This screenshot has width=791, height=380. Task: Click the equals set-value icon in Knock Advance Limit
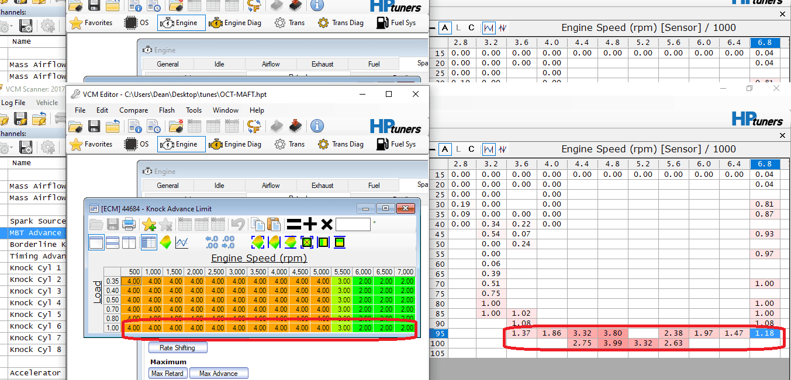(x=293, y=224)
